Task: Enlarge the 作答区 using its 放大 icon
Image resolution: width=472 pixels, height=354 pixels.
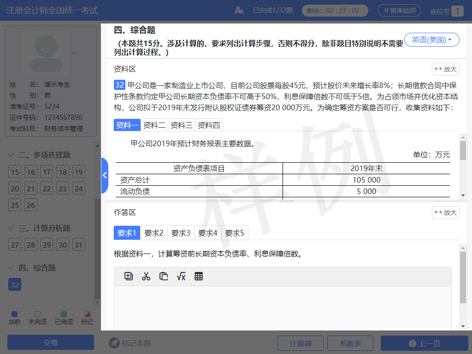Action: 445,212
